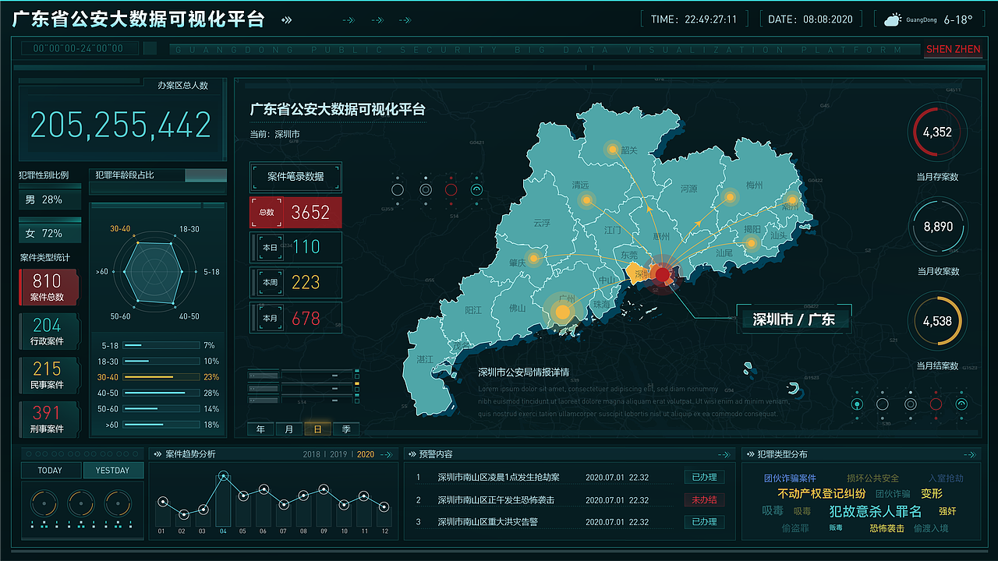Screen dimensions: 998x561
Task: Select the 年 time range tab
Action: pos(260,429)
